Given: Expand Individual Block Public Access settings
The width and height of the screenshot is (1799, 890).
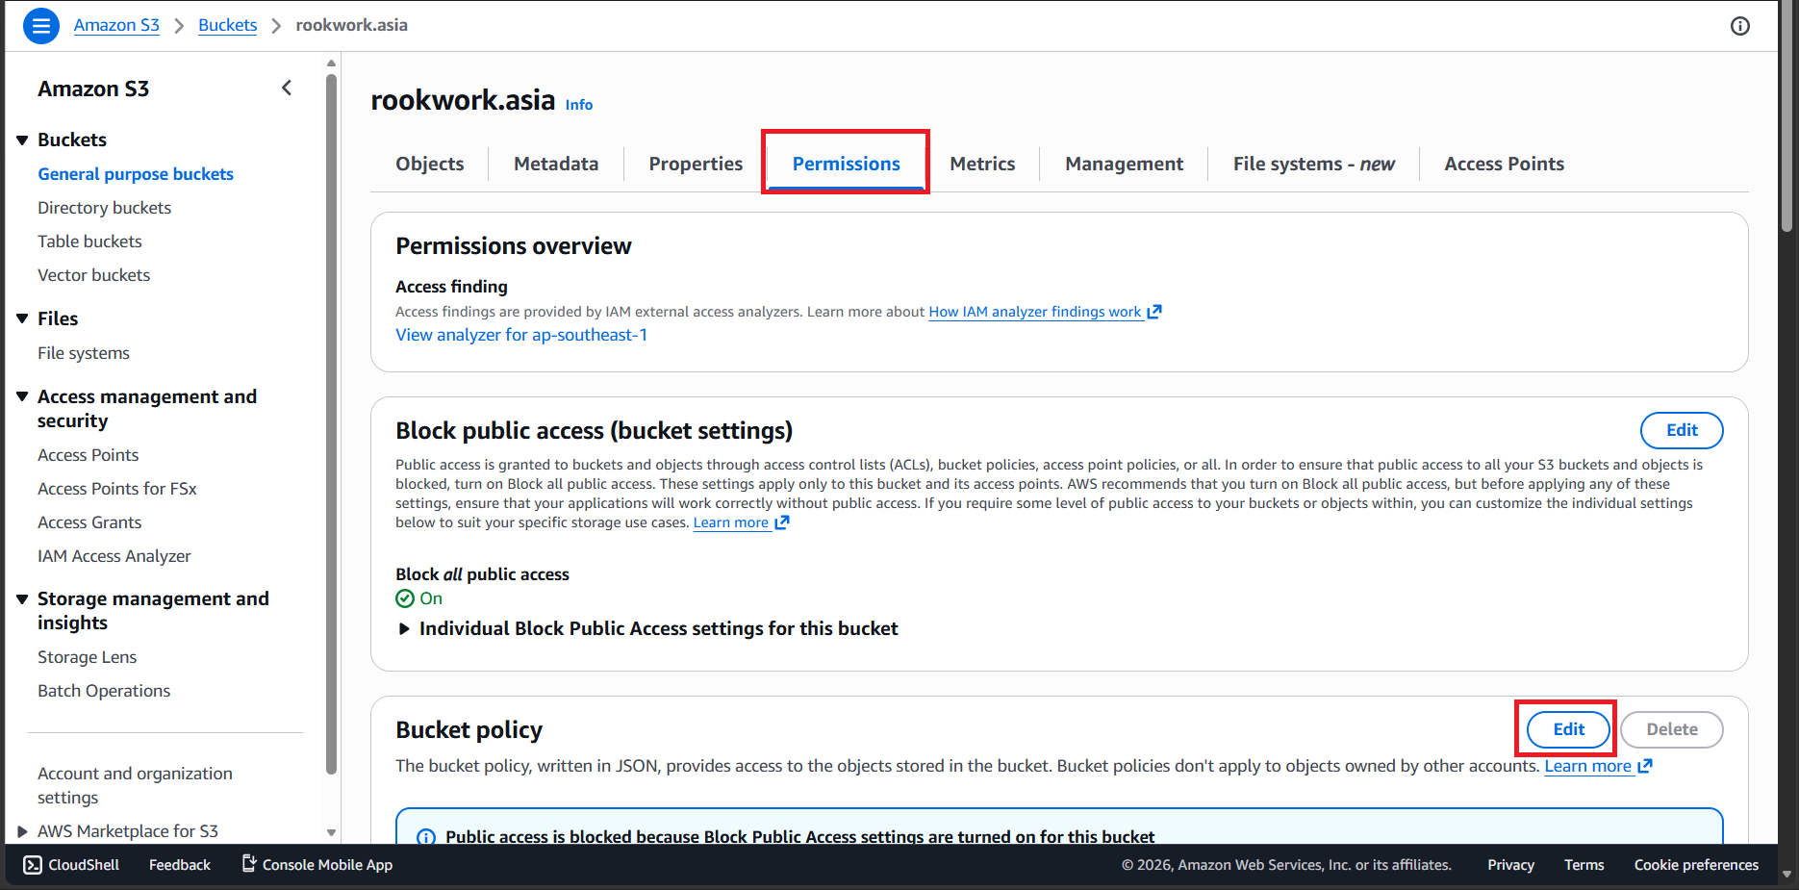Looking at the screenshot, I should [405, 628].
